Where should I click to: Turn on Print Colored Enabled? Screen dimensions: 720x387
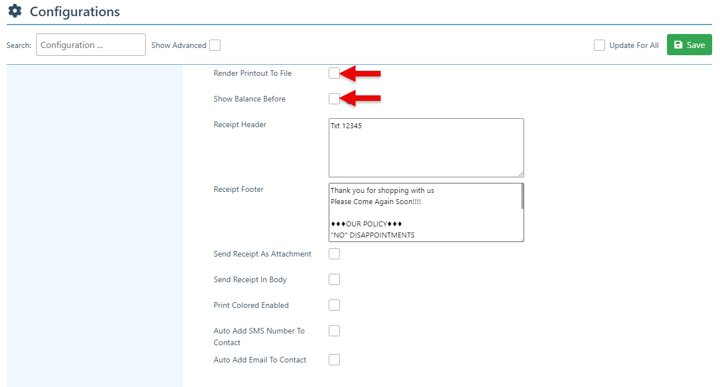pyautogui.click(x=334, y=305)
